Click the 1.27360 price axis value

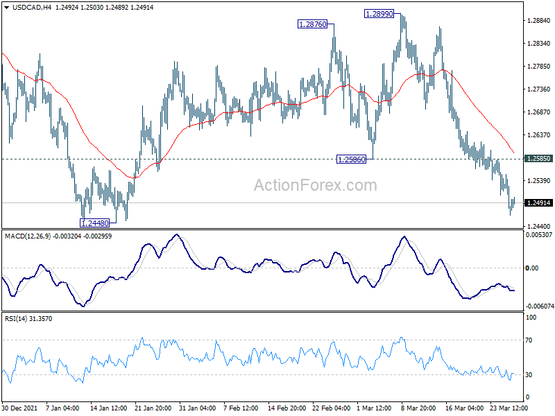coord(538,89)
